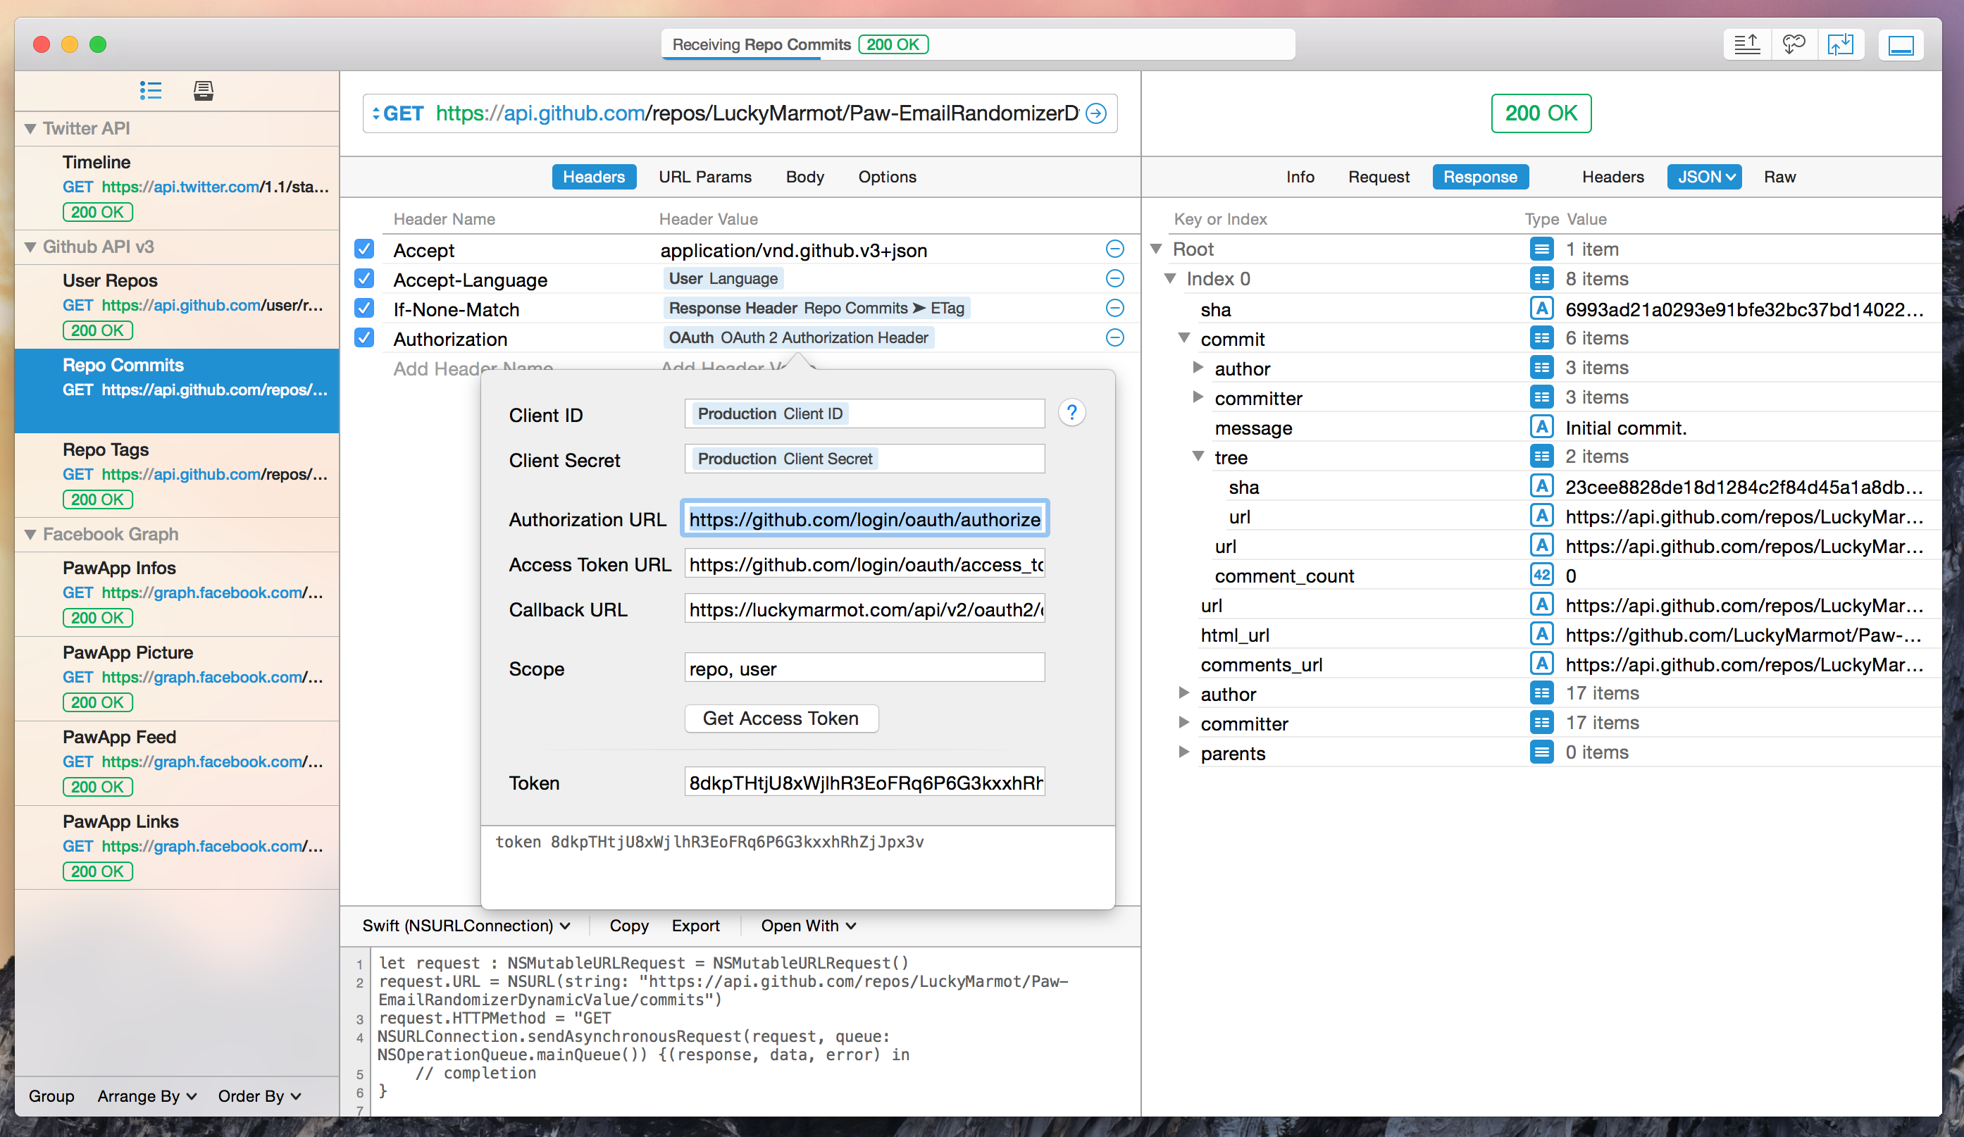Open the history drawer icon in sidebar

[204, 90]
